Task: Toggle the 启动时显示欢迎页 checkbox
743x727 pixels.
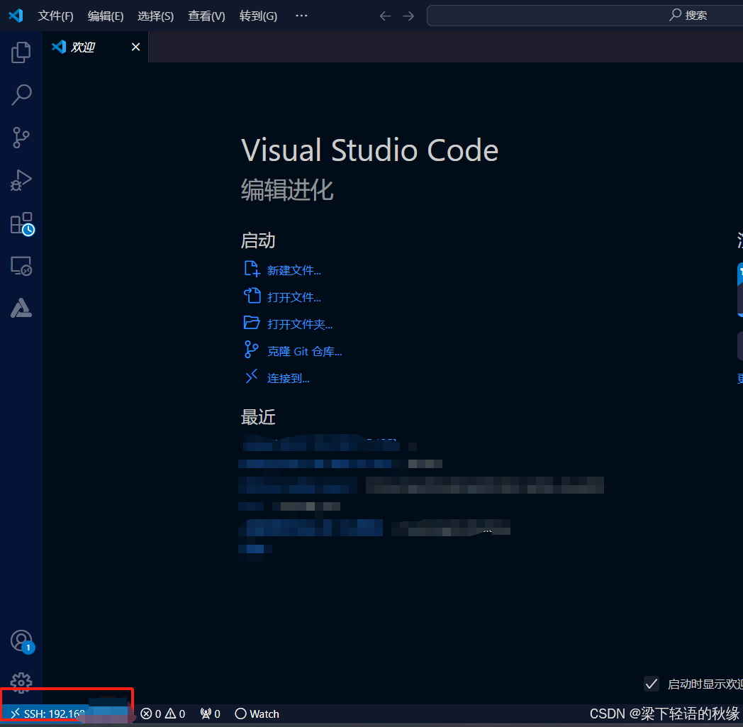Action: coord(652,684)
